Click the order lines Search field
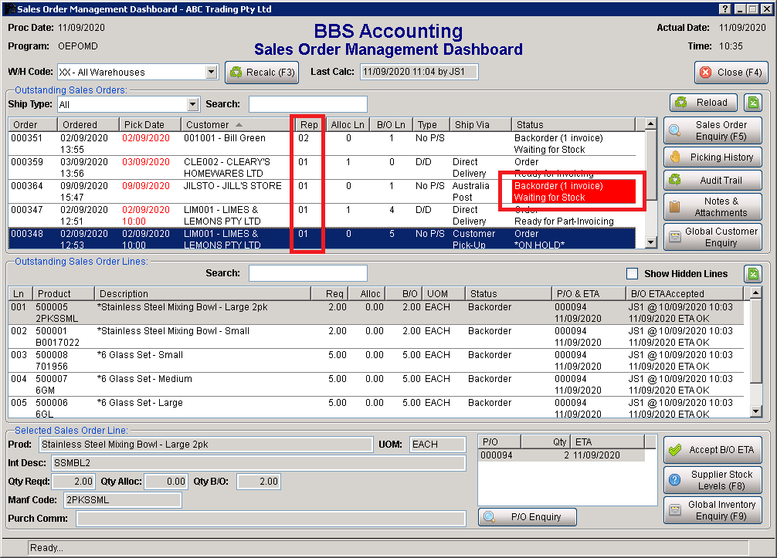777x558 pixels. pyautogui.click(x=307, y=273)
